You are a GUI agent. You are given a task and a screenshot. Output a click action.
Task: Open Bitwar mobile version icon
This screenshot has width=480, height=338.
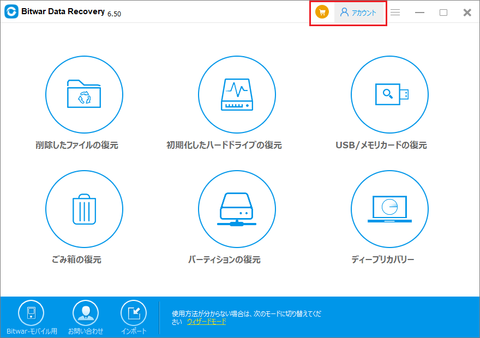tap(32, 312)
